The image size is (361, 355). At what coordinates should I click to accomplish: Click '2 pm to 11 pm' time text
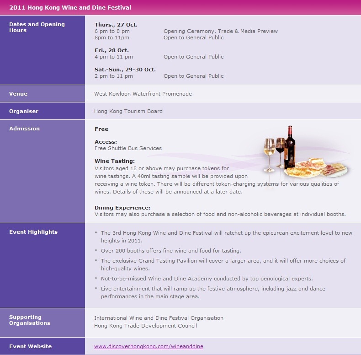click(x=113, y=76)
